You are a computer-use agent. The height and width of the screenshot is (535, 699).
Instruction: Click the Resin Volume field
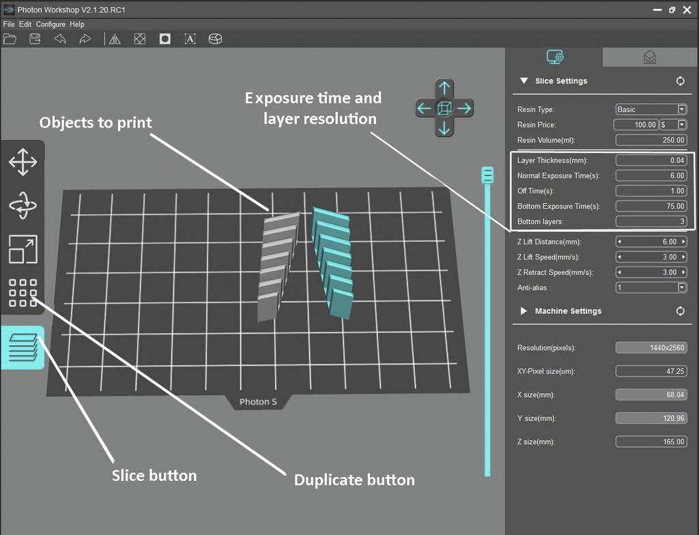[651, 140]
